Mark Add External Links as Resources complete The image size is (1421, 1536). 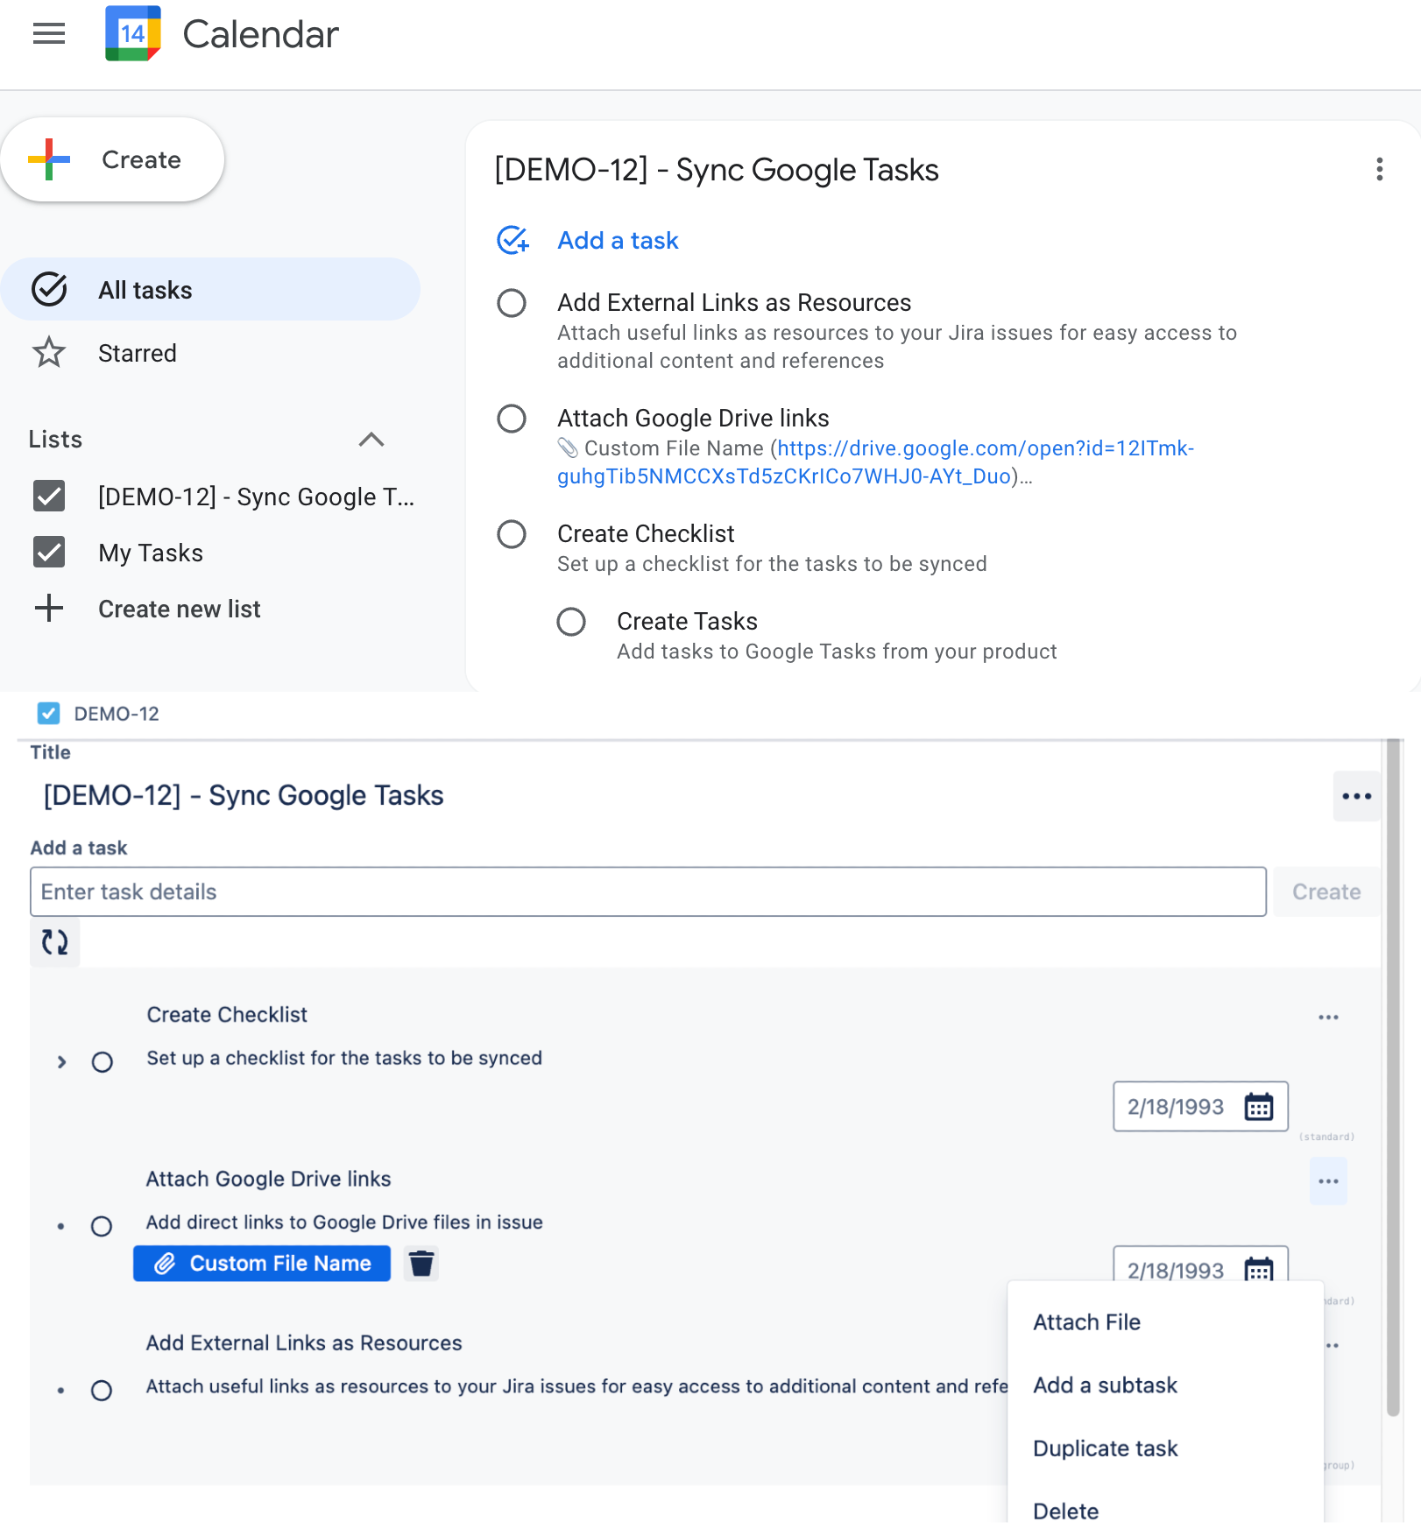click(512, 304)
